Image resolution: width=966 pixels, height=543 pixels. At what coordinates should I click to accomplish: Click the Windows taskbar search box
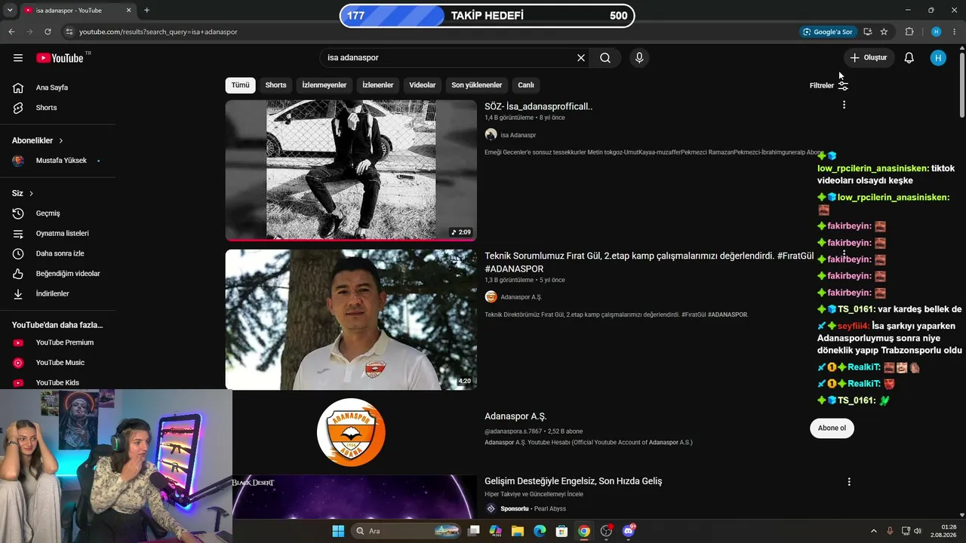point(408,531)
